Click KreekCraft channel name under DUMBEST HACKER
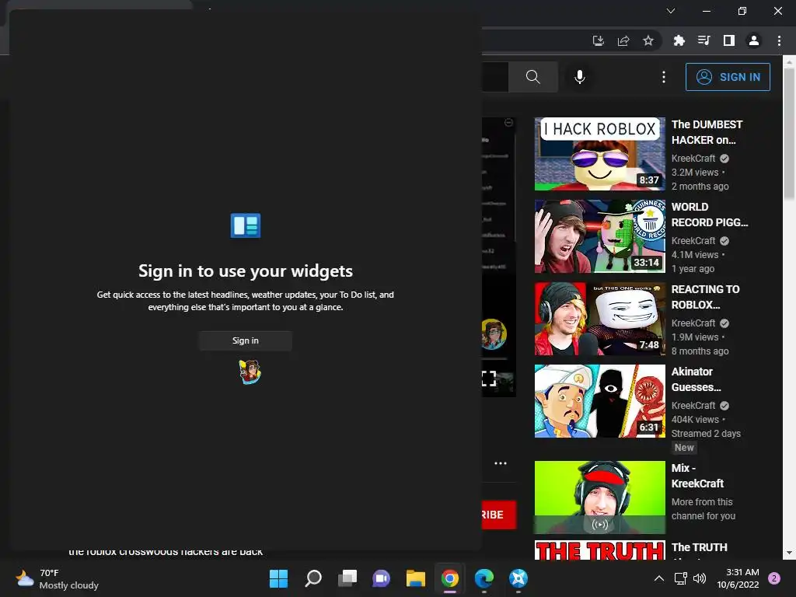Viewport: 796px width, 597px height. tap(693, 159)
